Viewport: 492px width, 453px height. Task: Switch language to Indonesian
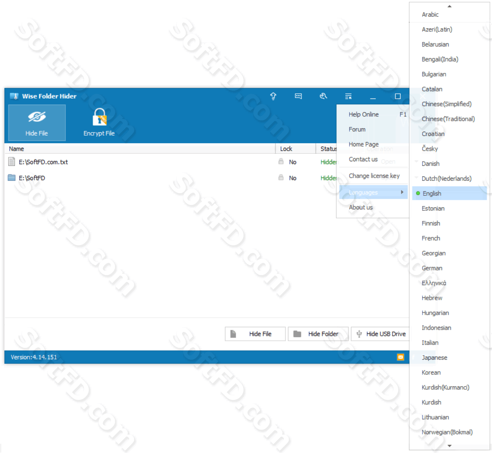[449, 327]
